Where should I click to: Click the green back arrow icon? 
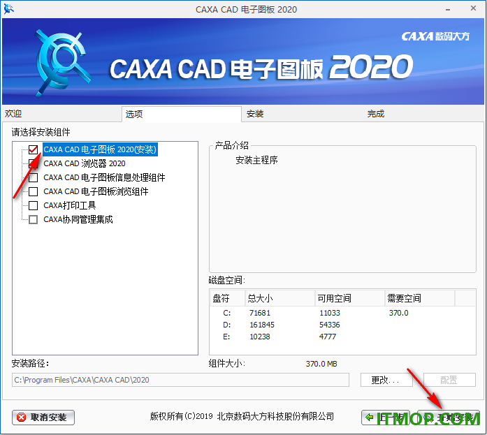click(370, 417)
